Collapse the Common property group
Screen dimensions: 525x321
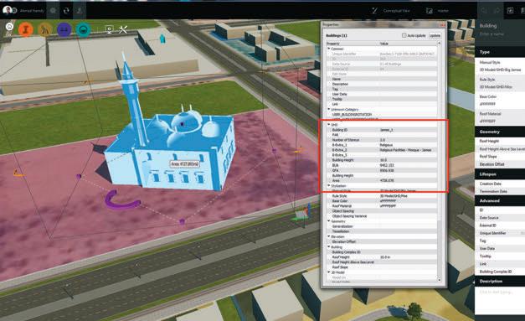coord(329,49)
